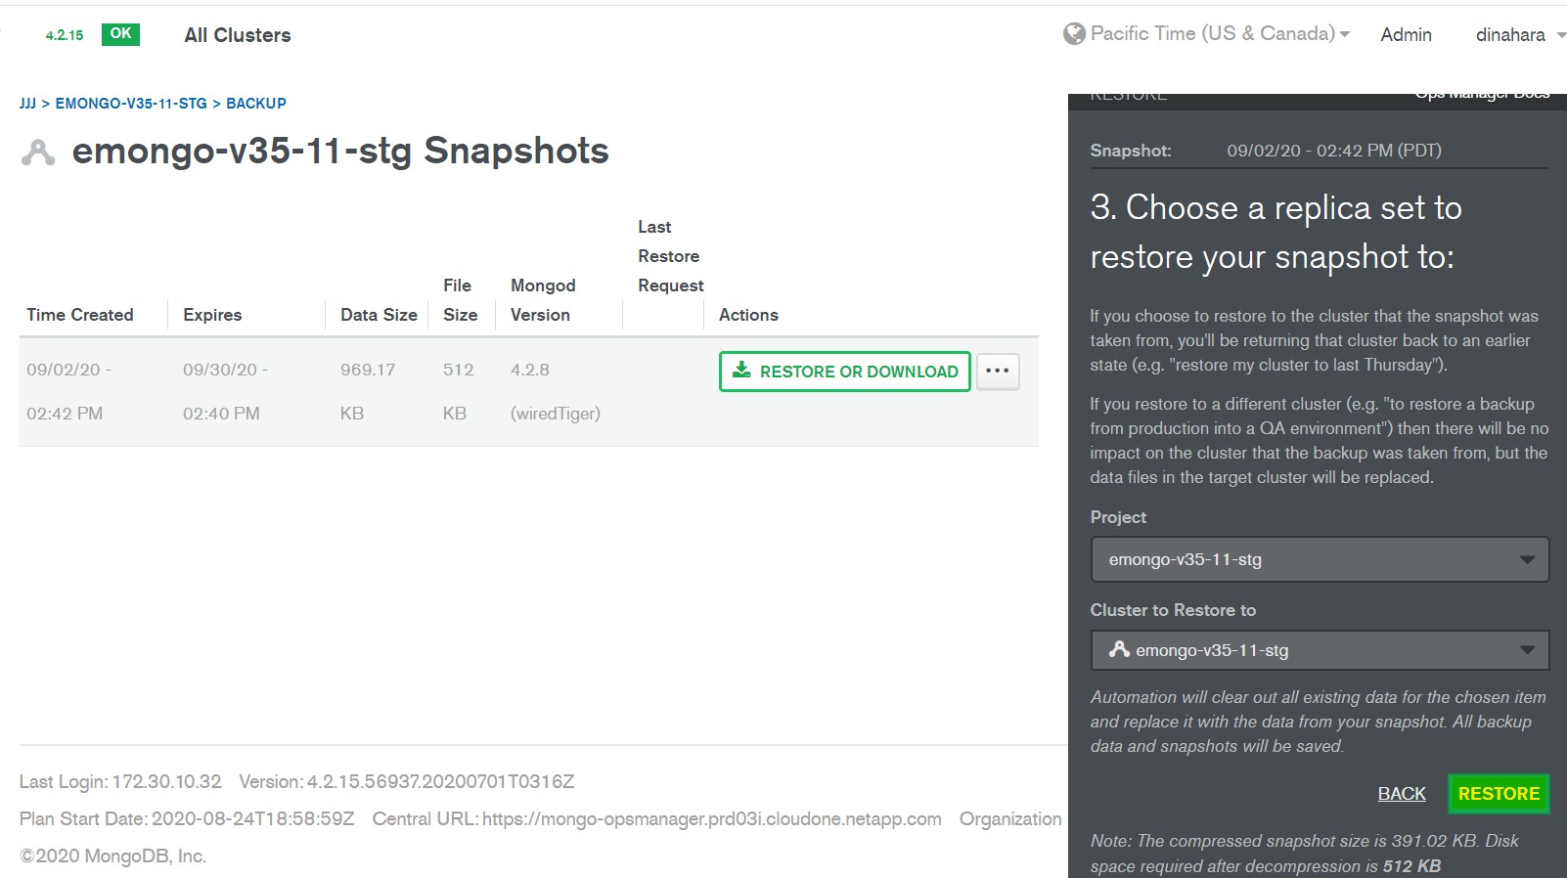Click the replica set icon beside page title
Screen dimensions: 1567x878
[38, 153]
